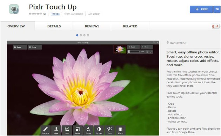Image resolution: width=221 pixels, height=136 pixels.
Task: Switch to the Details tab
Action: [54, 26]
